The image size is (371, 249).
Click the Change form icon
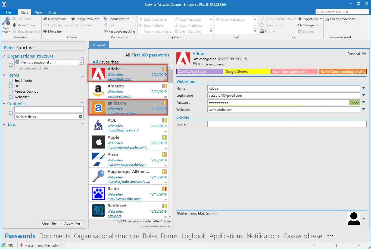[x=300, y=25]
